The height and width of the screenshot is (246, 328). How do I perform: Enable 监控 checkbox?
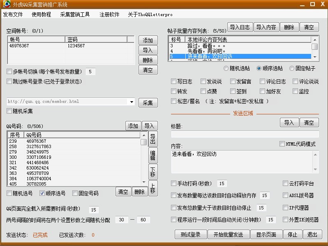pyautogui.click(x=295, y=91)
